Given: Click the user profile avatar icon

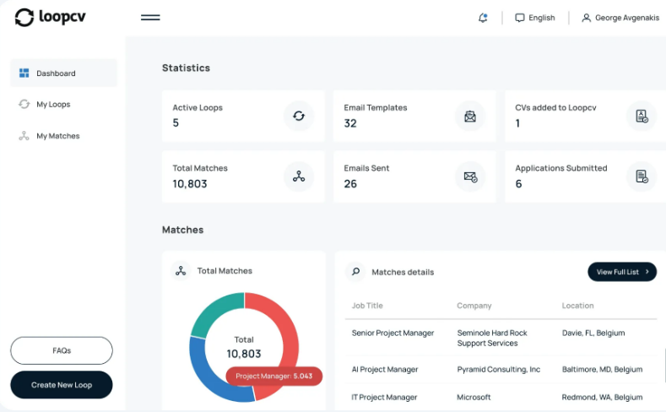Looking at the screenshot, I should click(x=586, y=18).
